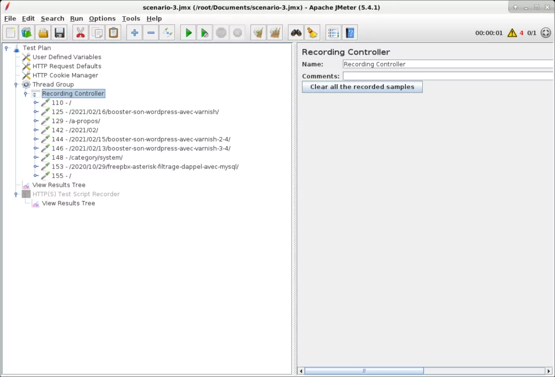Save the test plan with floppy icon
Image resolution: width=555 pixels, height=377 pixels.
point(60,33)
